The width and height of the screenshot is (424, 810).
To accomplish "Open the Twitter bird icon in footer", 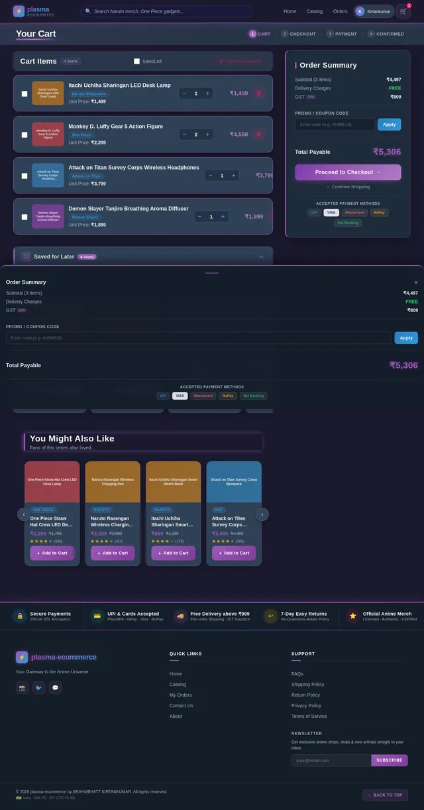I will coord(39,687).
